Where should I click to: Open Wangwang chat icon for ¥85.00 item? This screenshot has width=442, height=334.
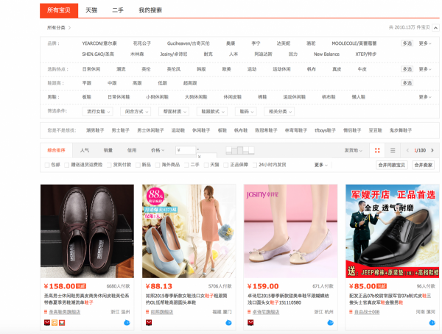point(432,322)
